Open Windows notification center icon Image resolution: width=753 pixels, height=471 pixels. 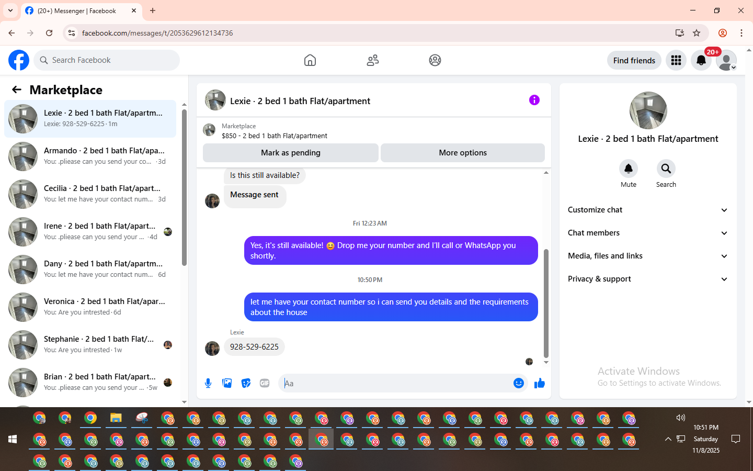point(736,439)
